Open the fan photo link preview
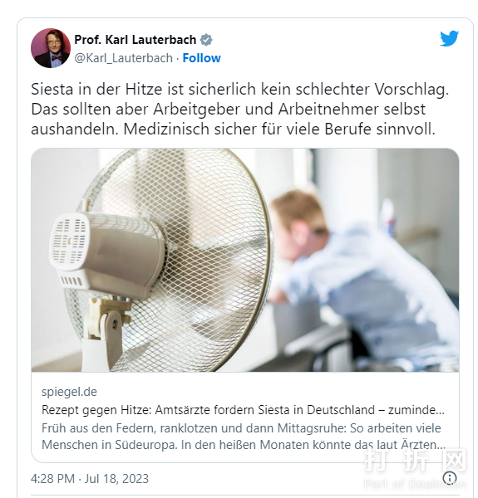478x498 pixels. coord(245,260)
